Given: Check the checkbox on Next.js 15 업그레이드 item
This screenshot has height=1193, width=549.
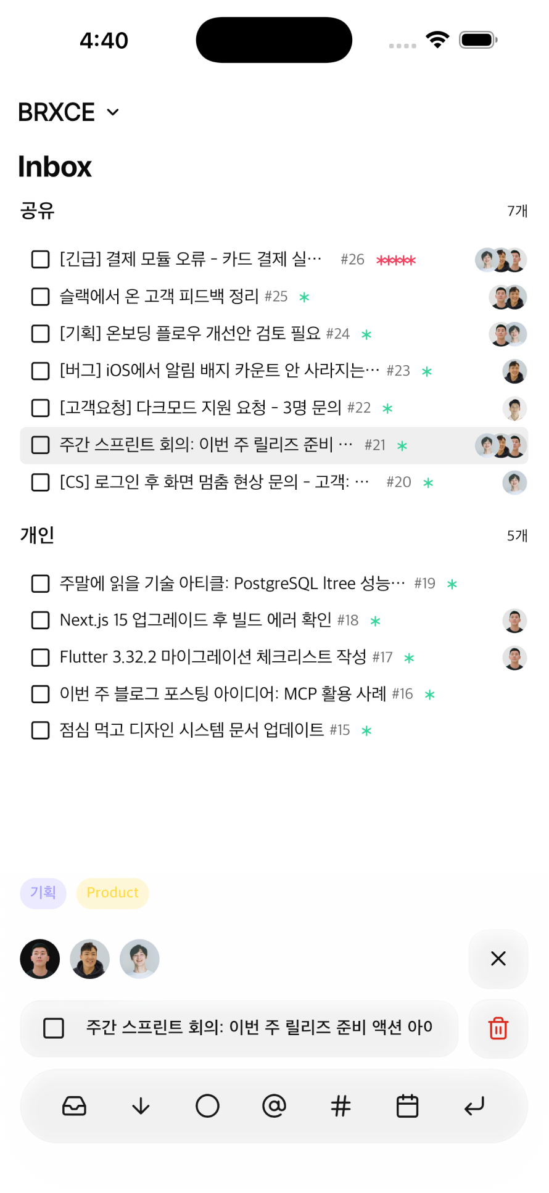Looking at the screenshot, I should click(x=40, y=621).
